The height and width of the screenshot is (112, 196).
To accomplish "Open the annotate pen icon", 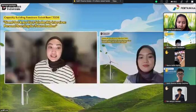I will click(181, 1).
